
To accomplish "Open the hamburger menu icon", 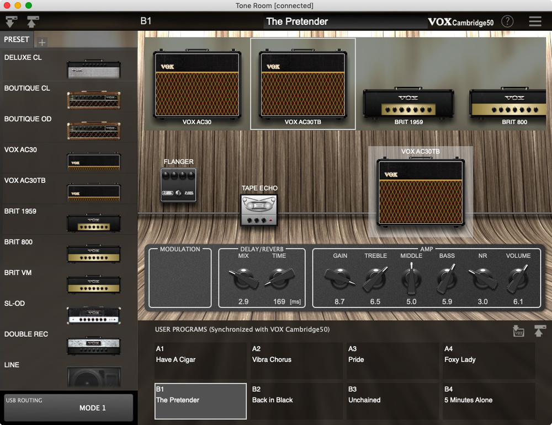I will (x=535, y=21).
